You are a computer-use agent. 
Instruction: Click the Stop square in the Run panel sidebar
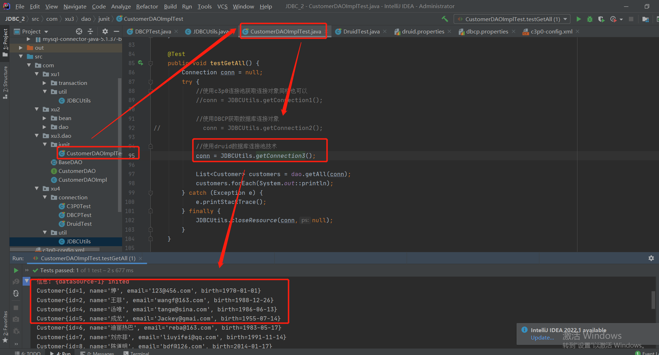coord(16,308)
